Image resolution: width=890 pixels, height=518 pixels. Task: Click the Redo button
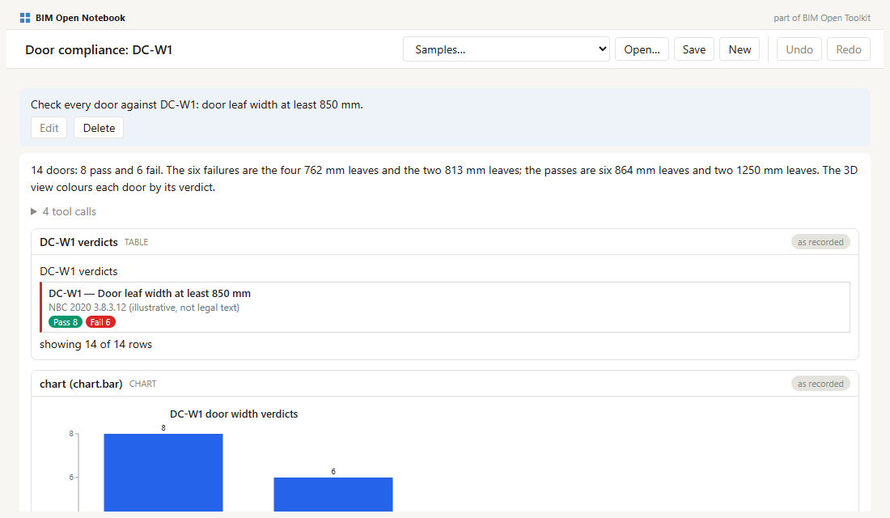pos(849,49)
